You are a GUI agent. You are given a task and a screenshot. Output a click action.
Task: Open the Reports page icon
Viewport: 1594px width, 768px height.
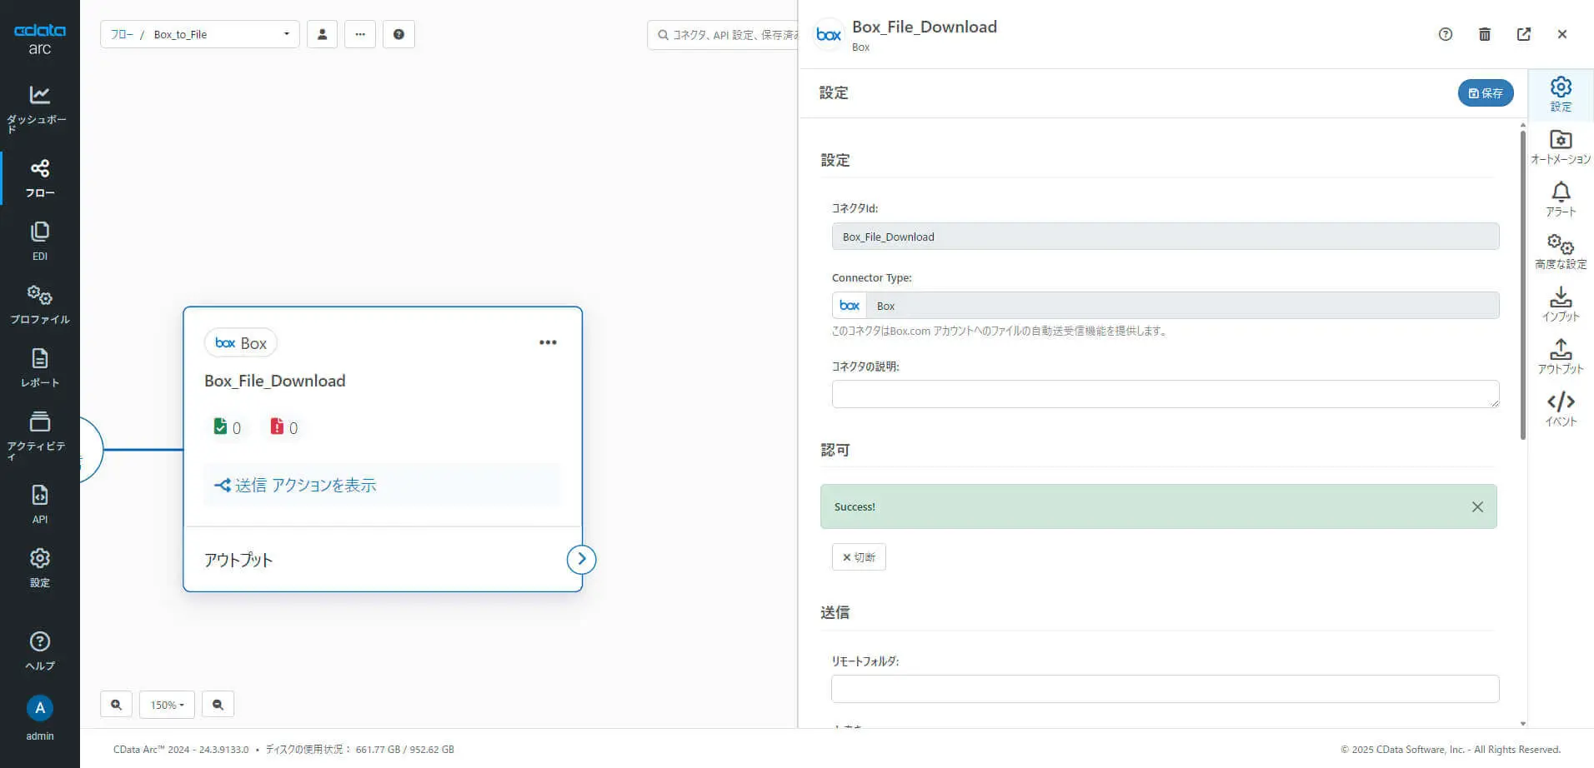(39, 367)
